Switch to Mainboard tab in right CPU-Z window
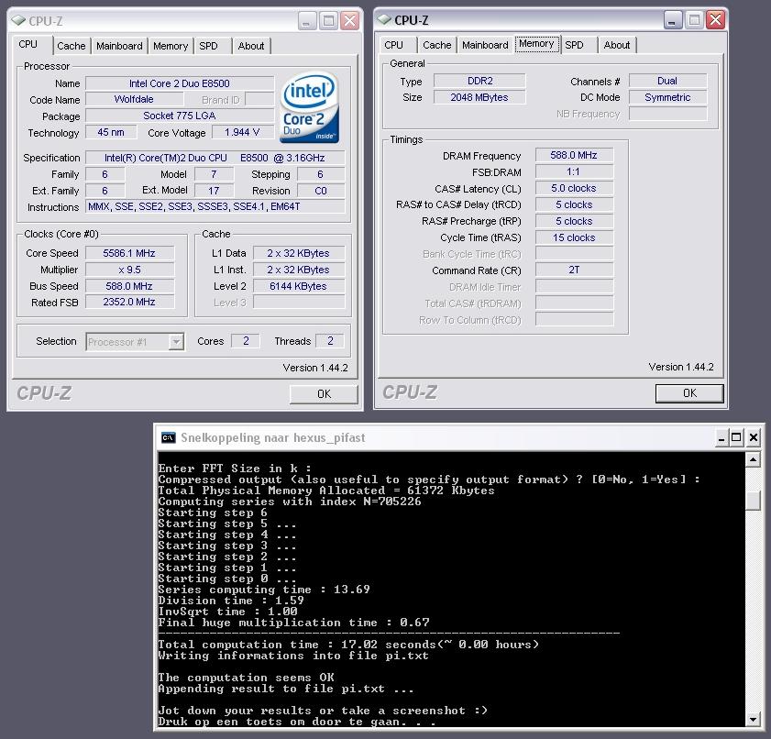This screenshot has width=771, height=739. pos(485,45)
